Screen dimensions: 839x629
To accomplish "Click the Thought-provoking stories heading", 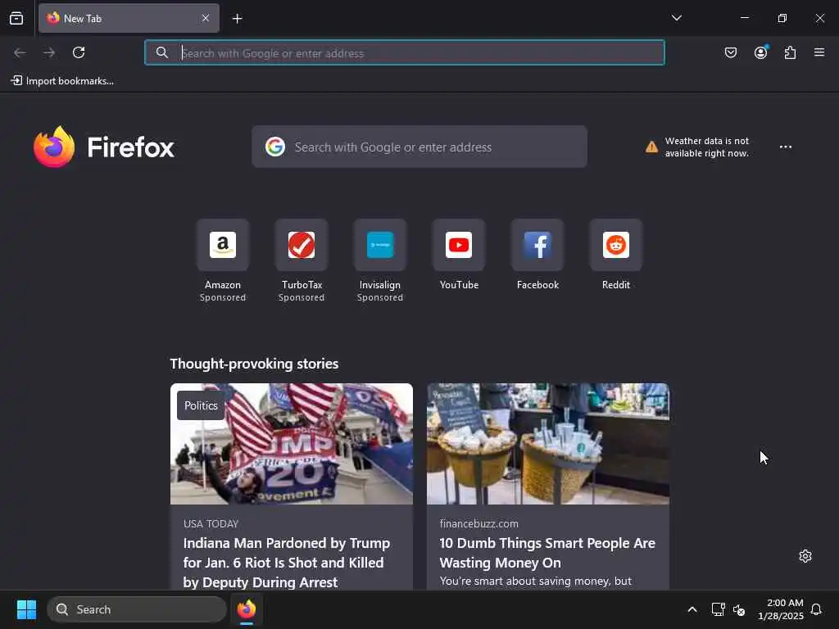I will (x=254, y=364).
